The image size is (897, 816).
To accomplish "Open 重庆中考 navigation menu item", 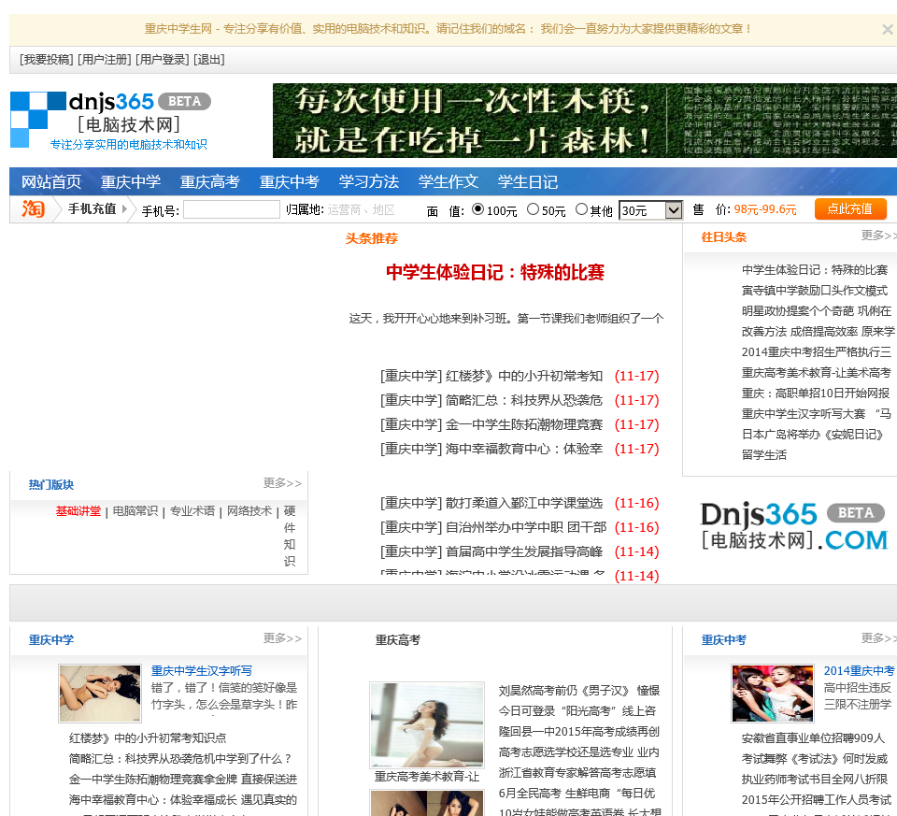I will (x=290, y=182).
